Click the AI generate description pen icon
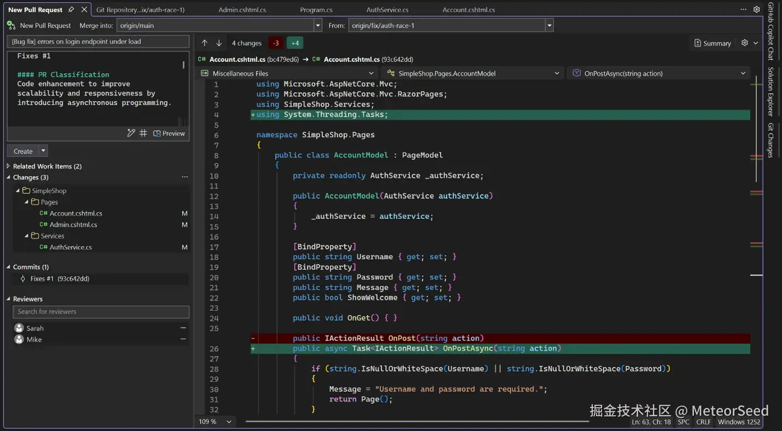Viewport: 782px width, 431px height. point(131,133)
